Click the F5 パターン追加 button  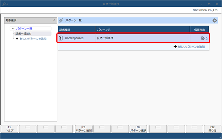click(x=84, y=129)
